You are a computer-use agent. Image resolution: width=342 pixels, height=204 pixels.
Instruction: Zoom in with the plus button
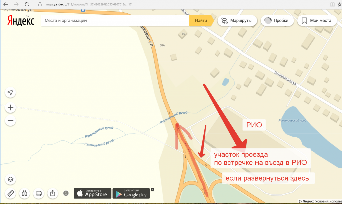pos(10,107)
